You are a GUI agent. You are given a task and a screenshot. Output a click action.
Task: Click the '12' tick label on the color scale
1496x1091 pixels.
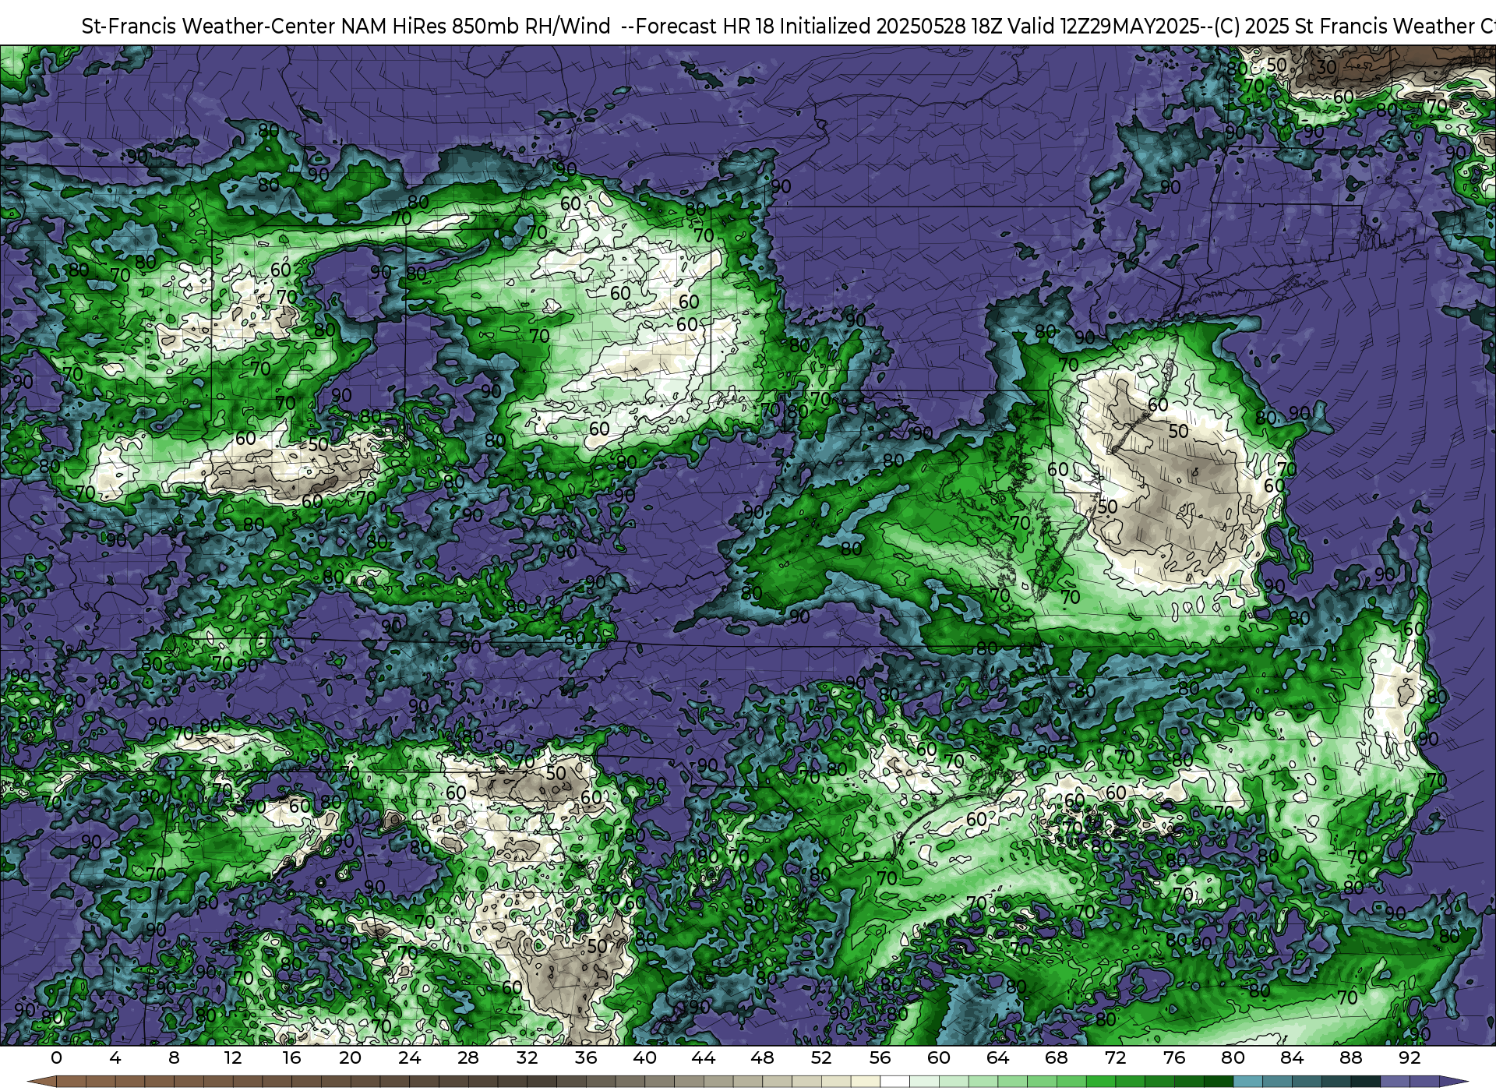[233, 1058]
